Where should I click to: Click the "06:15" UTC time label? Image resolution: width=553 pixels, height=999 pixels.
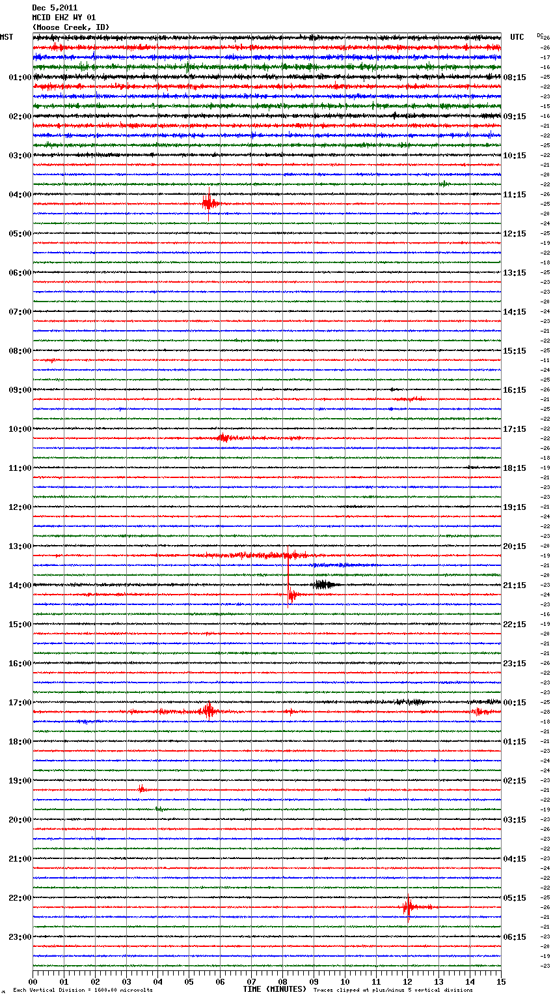click(515, 937)
